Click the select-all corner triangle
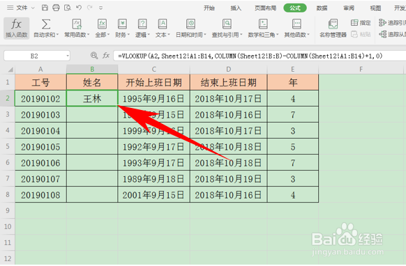 tap(10, 69)
